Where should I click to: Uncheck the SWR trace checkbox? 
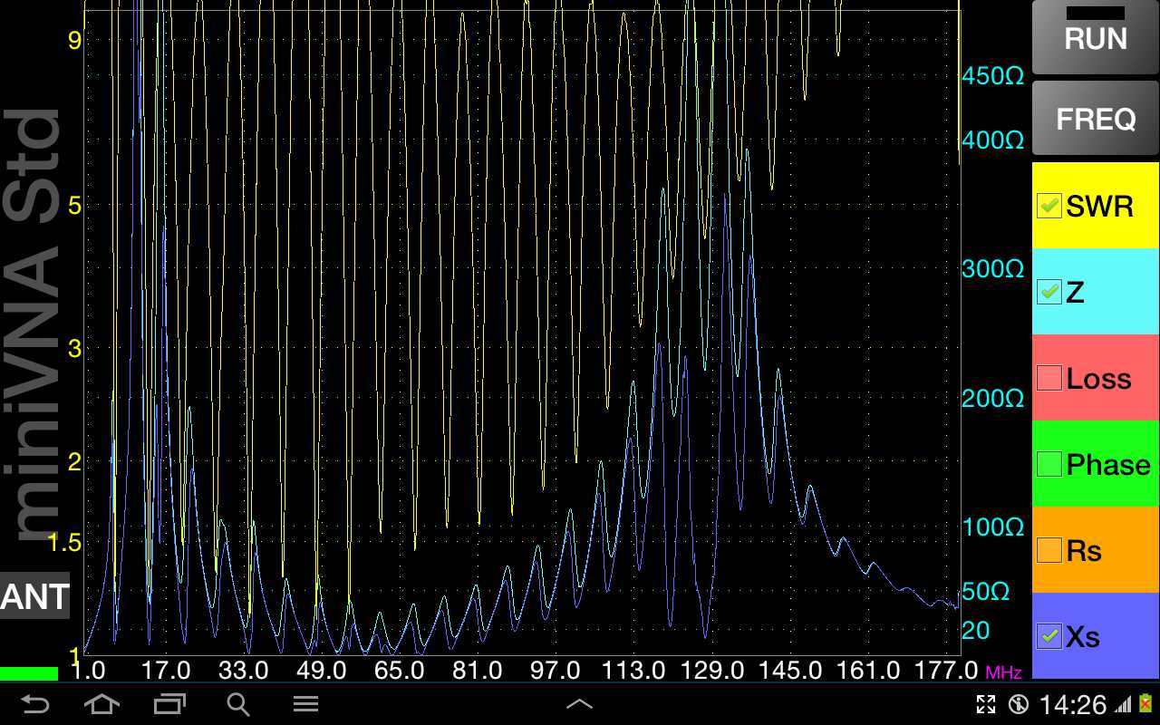(1049, 206)
